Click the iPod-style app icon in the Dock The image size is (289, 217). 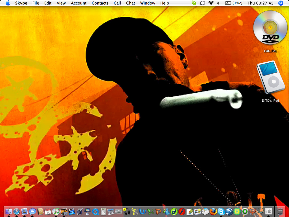[x=103, y=211]
